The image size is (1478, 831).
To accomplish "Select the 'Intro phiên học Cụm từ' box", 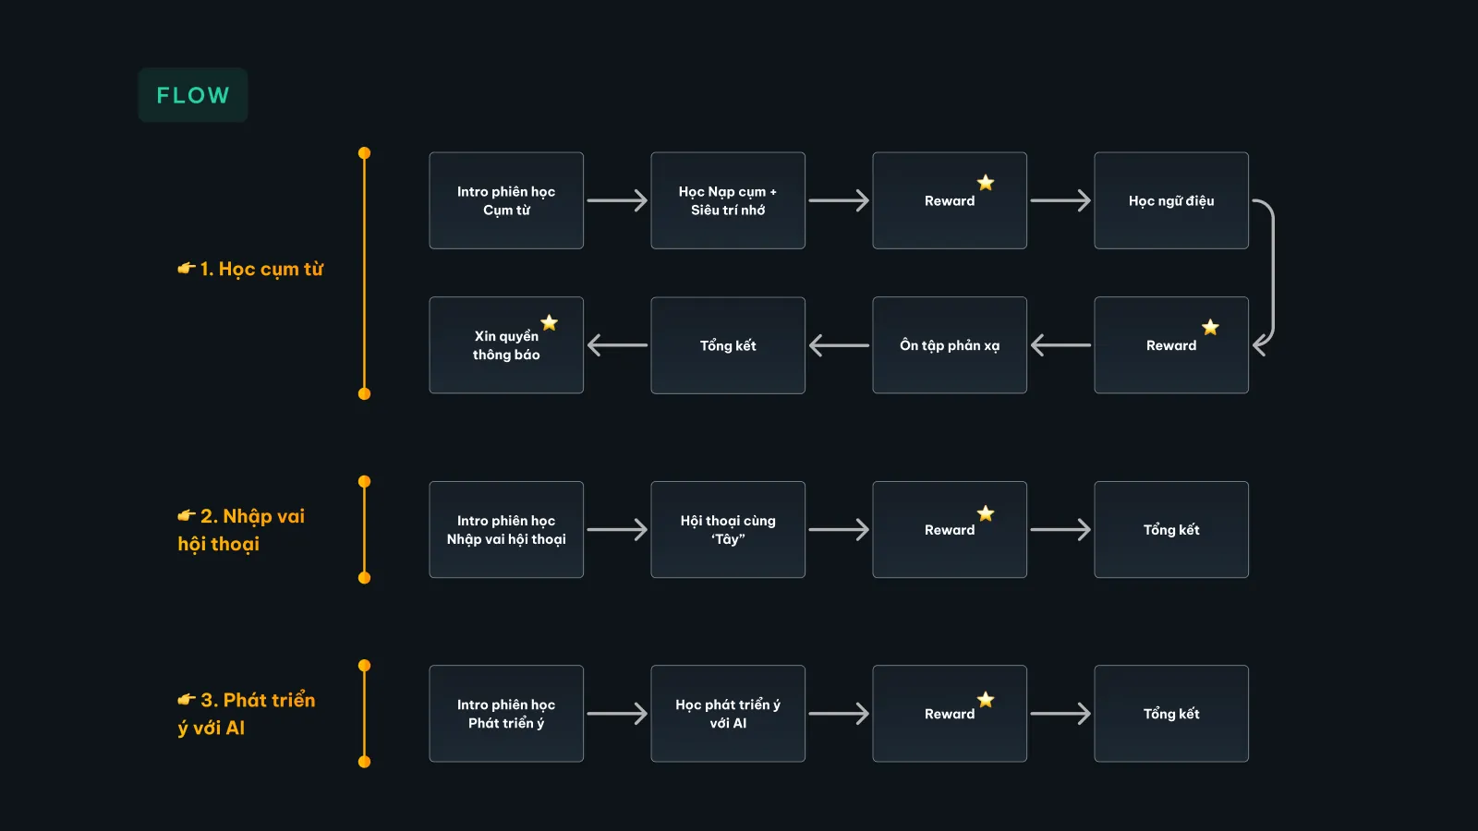I will (x=506, y=200).
